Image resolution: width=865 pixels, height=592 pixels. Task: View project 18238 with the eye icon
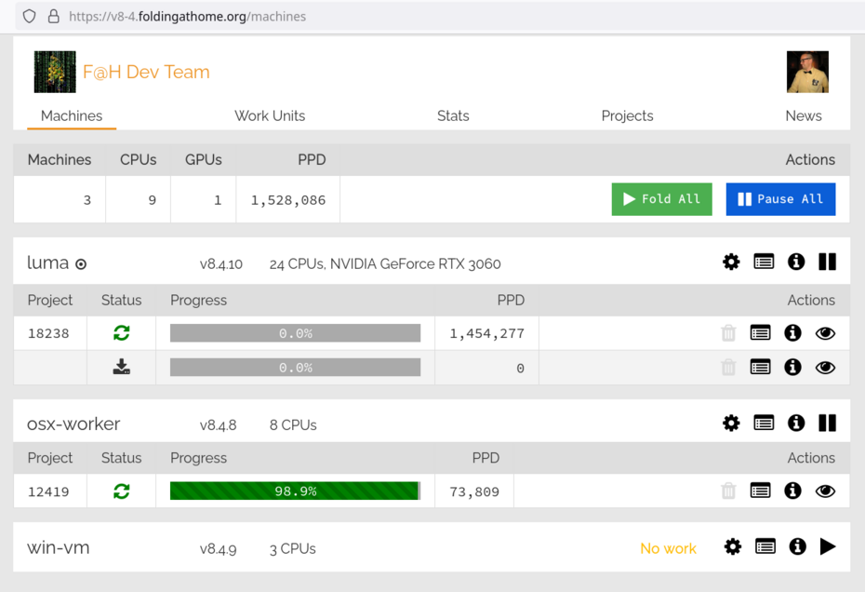[x=825, y=333]
